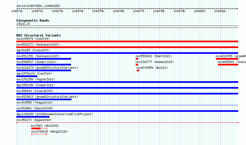Viewport: 246px width, 145px height.
Task: Open esv7663 (Ahn2009) label
Action: pos(45,126)
